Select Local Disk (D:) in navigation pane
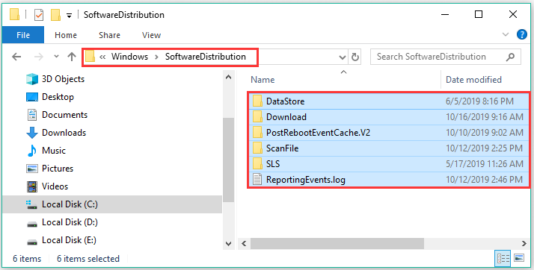This screenshot has height=270, width=534. click(x=70, y=222)
